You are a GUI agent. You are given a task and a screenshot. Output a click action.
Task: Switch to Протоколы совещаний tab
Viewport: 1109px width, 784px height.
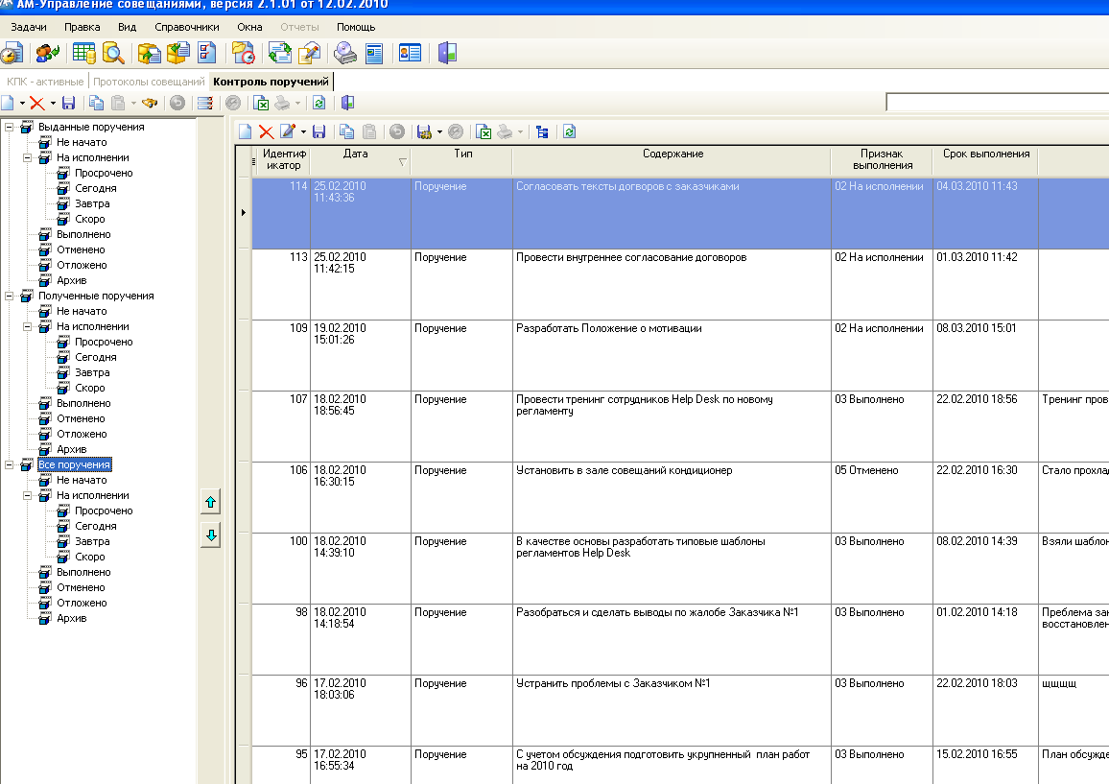pos(149,82)
